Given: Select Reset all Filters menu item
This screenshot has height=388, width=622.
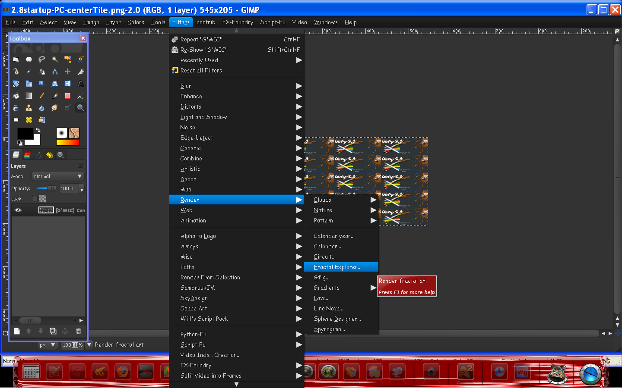Looking at the screenshot, I should coord(236,71).
